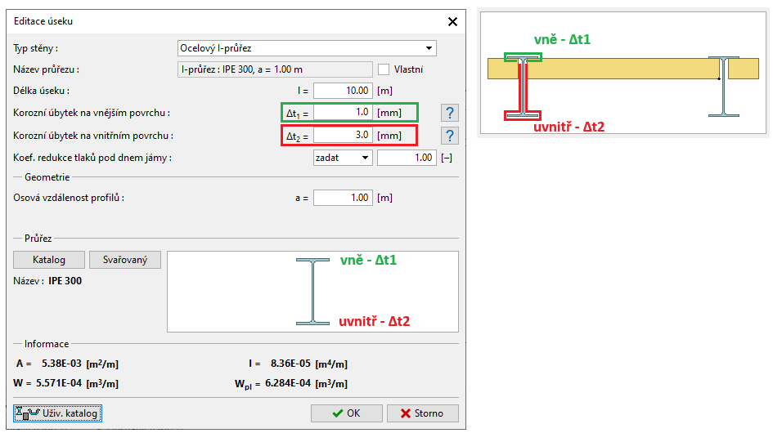Expand the zadat reduction coefficient dropdown
The width and height of the screenshot is (773, 433).
(343, 158)
